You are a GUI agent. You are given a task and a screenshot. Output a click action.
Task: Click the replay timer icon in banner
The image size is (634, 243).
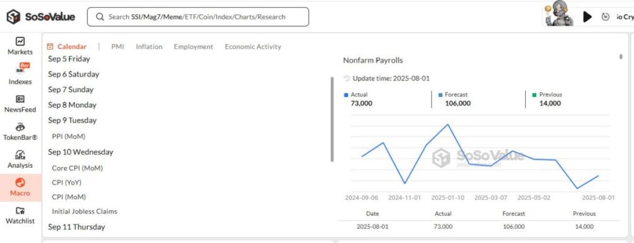[606, 17]
